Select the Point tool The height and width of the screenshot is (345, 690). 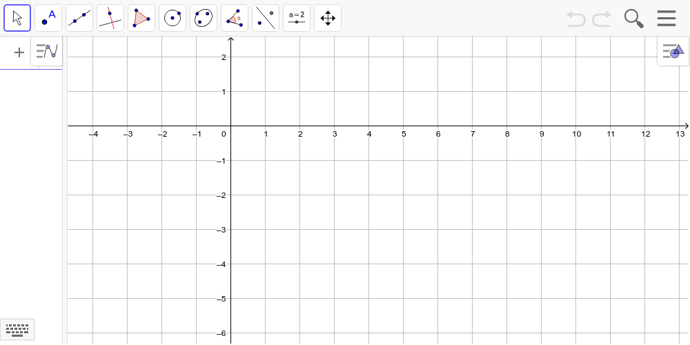coord(48,18)
